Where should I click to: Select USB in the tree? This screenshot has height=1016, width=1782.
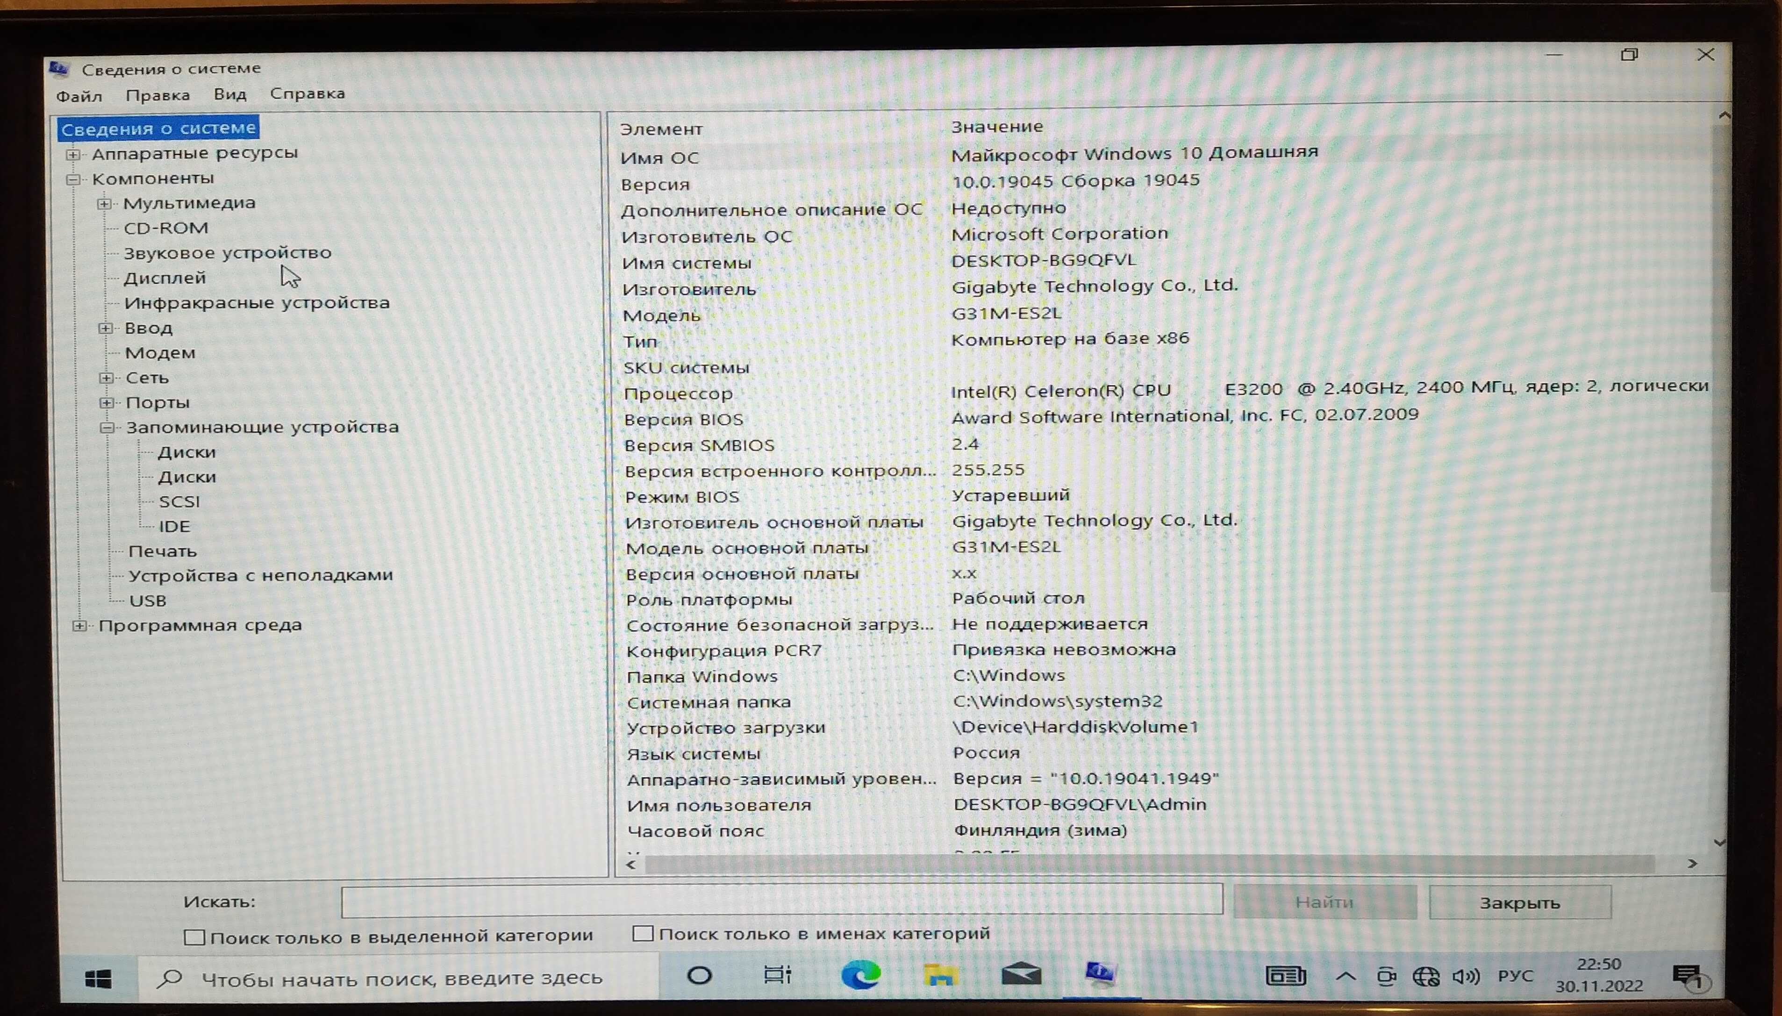(x=148, y=601)
